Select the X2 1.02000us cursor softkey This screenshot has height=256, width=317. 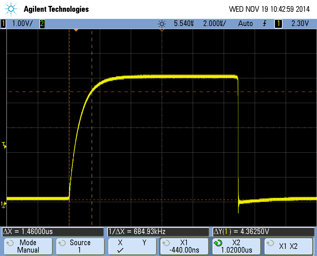[x=236, y=246]
